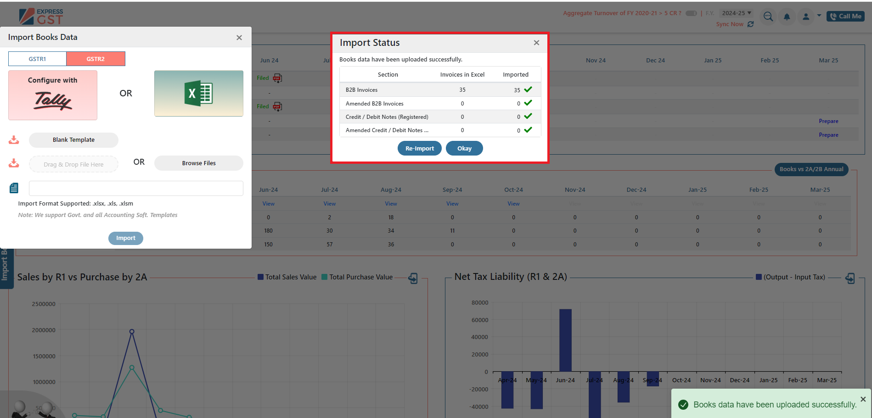Viewport: 872px width, 418px height.
Task: Click the Import button in Import Books panel
Action: click(126, 238)
